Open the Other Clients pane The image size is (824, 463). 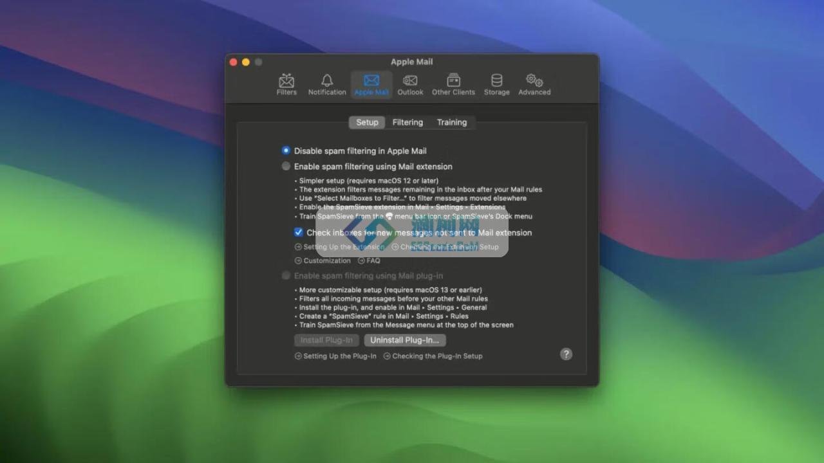tap(453, 84)
